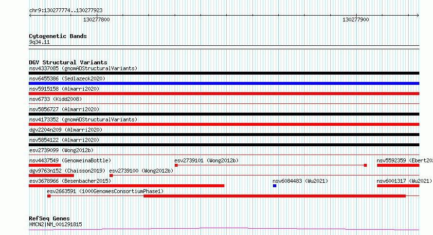Click variant label dgv9763n152 (Chaisson2019)
Viewport: 433px width, 235px height.
coord(67,171)
